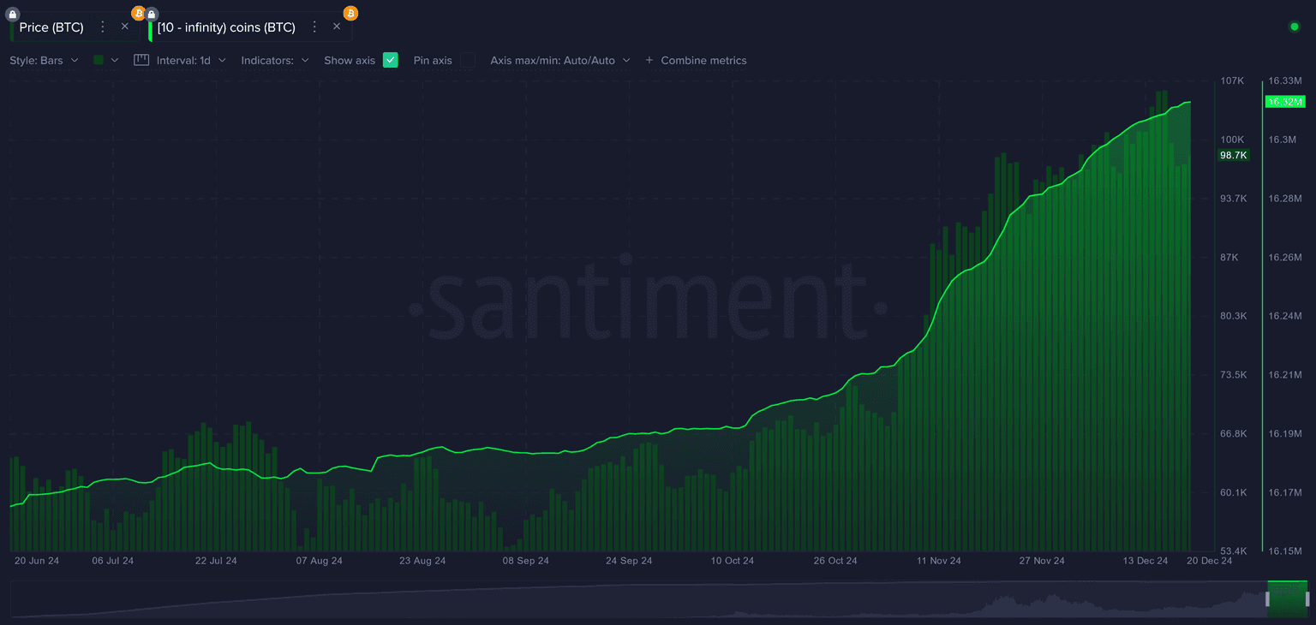The height and width of the screenshot is (625, 1316).
Task: Remove the [10 - infinity) coins metric
Action: (x=337, y=27)
